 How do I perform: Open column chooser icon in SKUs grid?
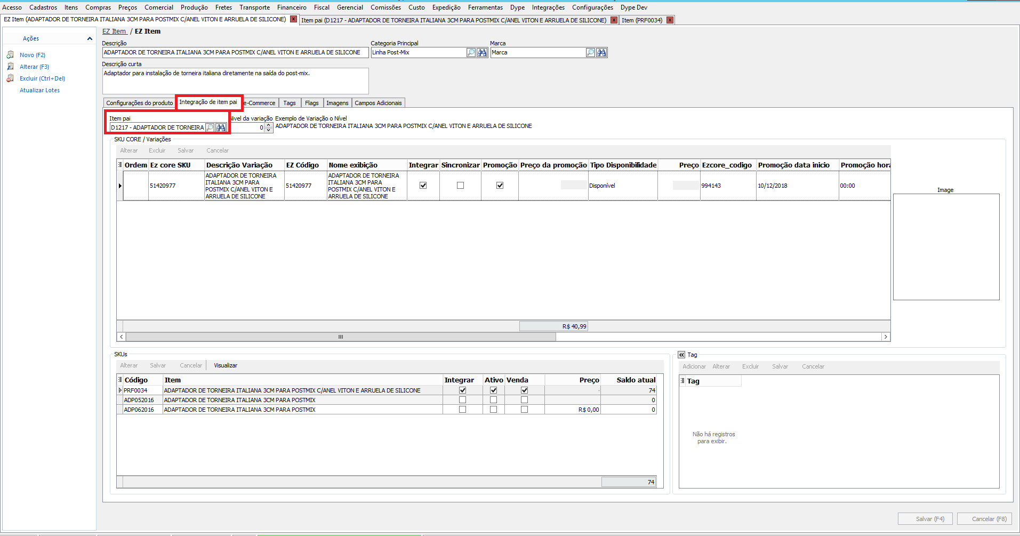(120, 380)
